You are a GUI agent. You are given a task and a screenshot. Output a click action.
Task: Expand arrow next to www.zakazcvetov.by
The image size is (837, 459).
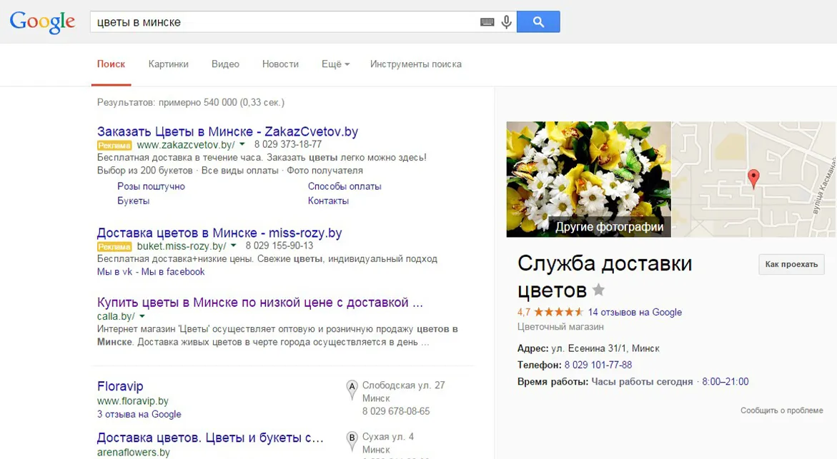click(x=242, y=144)
